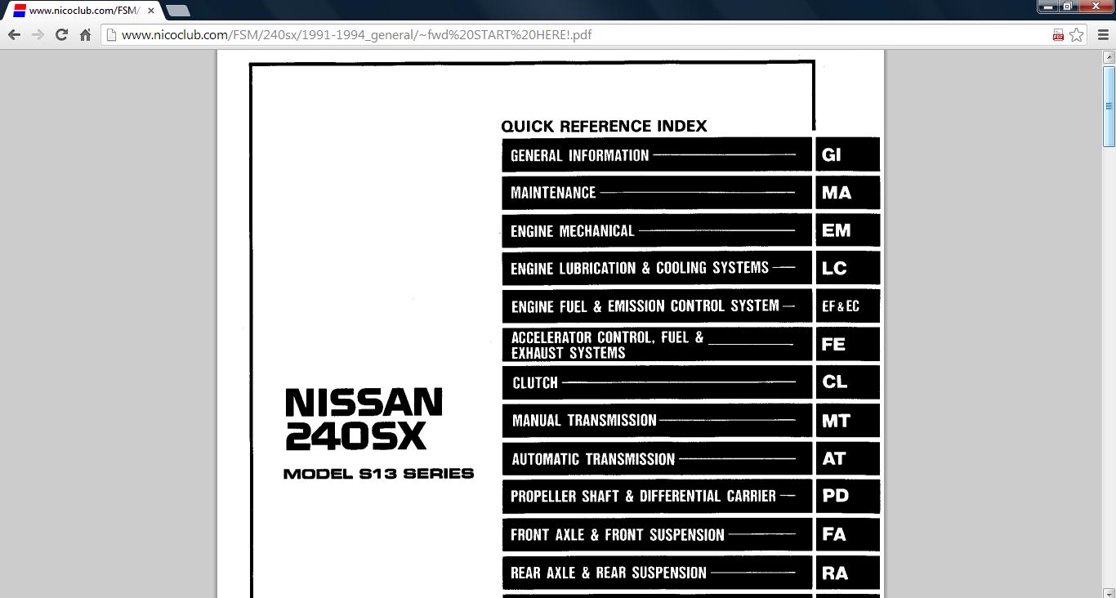This screenshot has width=1116, height=598.
Task: Click the AT section tab
Action: coord(847,458)
